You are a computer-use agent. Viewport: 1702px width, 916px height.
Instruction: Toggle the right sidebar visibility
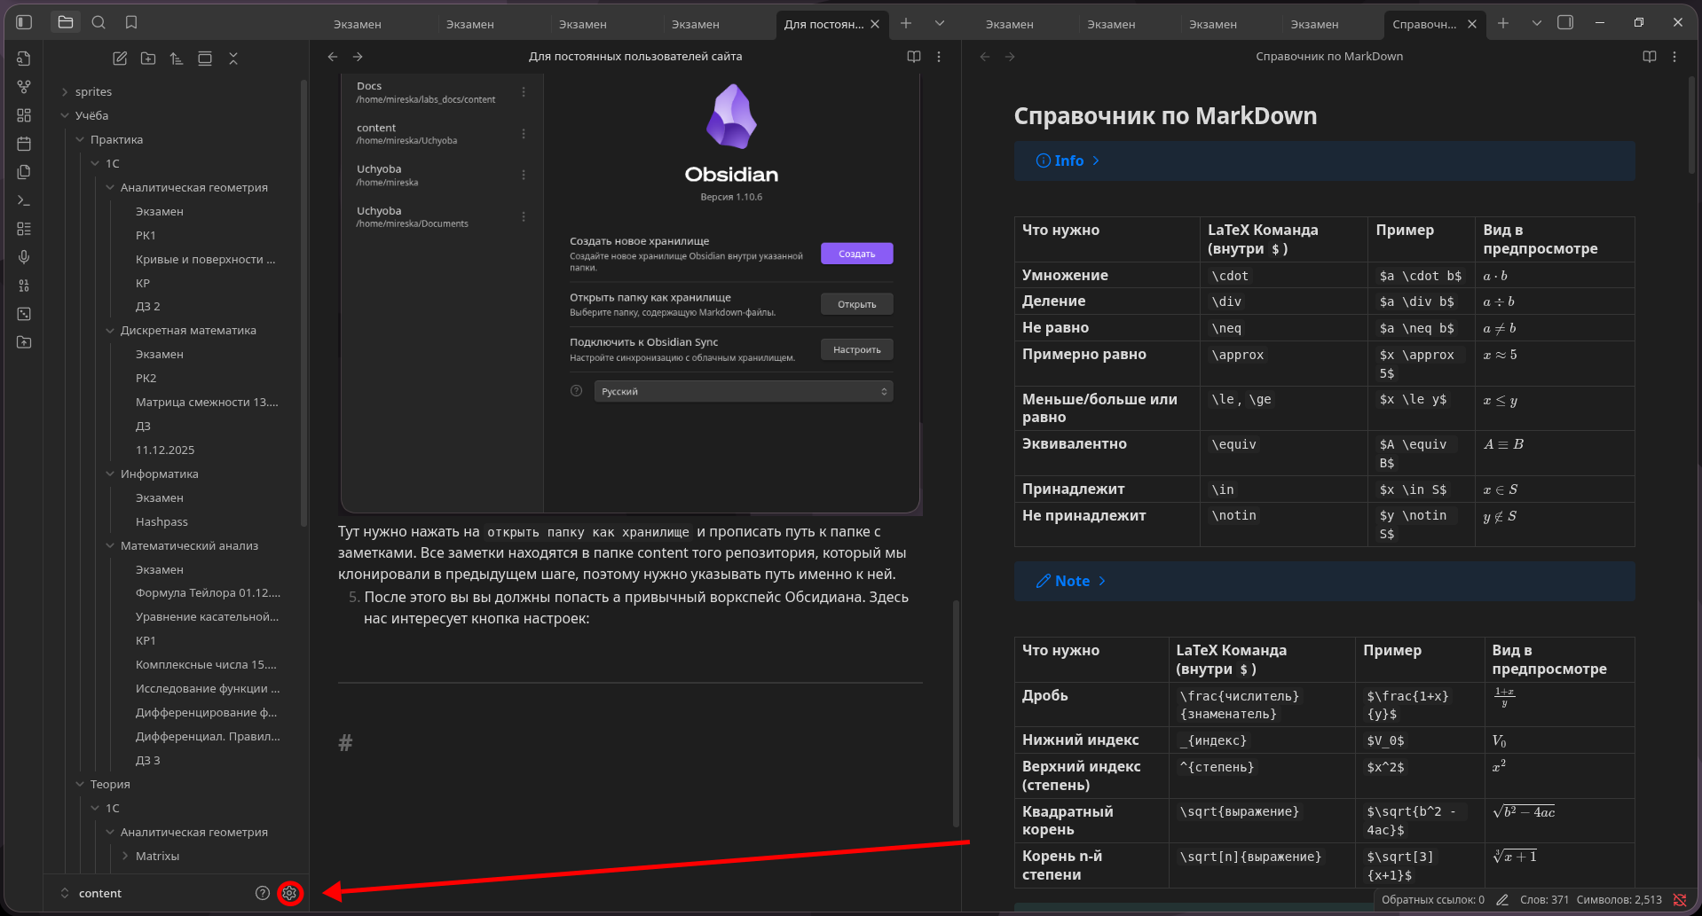coord(1565,23)
